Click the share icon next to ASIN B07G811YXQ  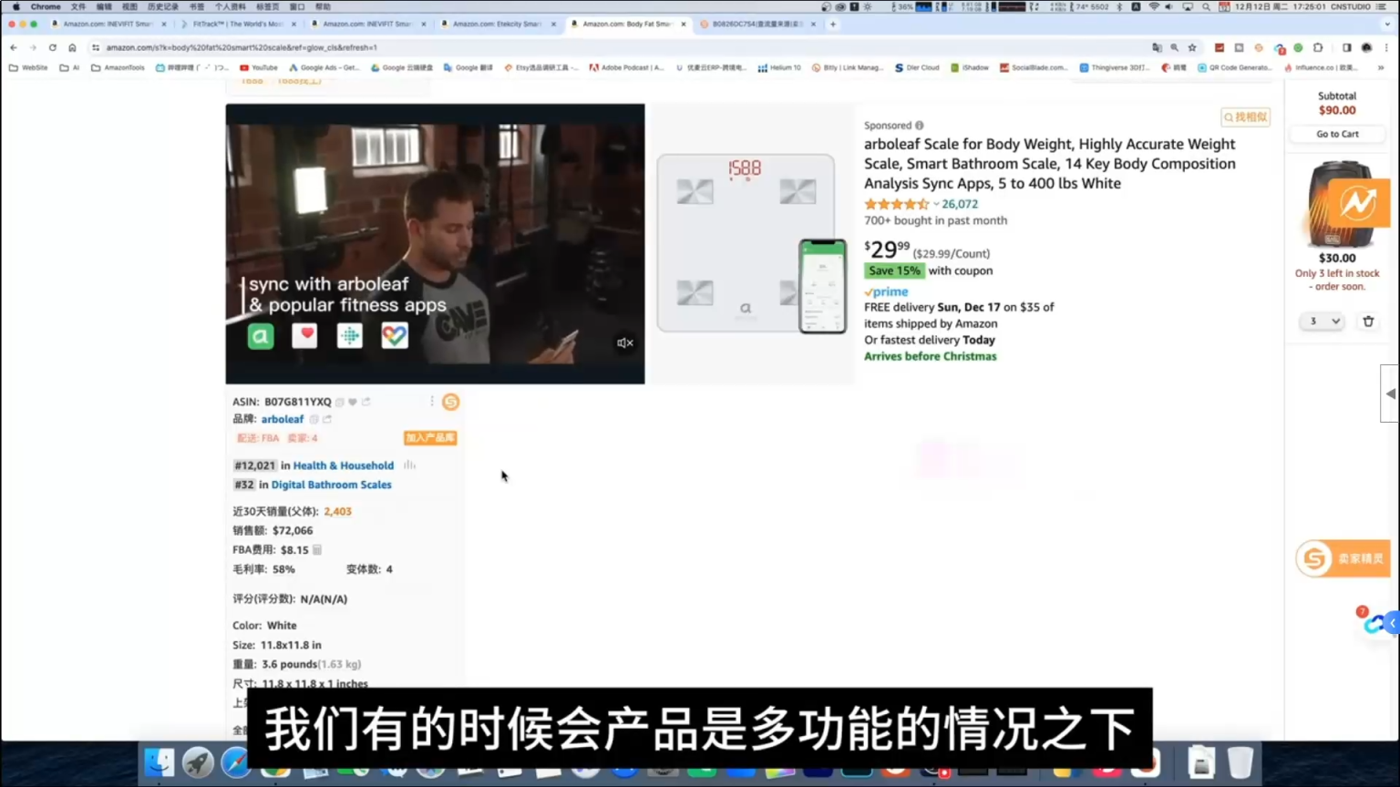point(366,401)
